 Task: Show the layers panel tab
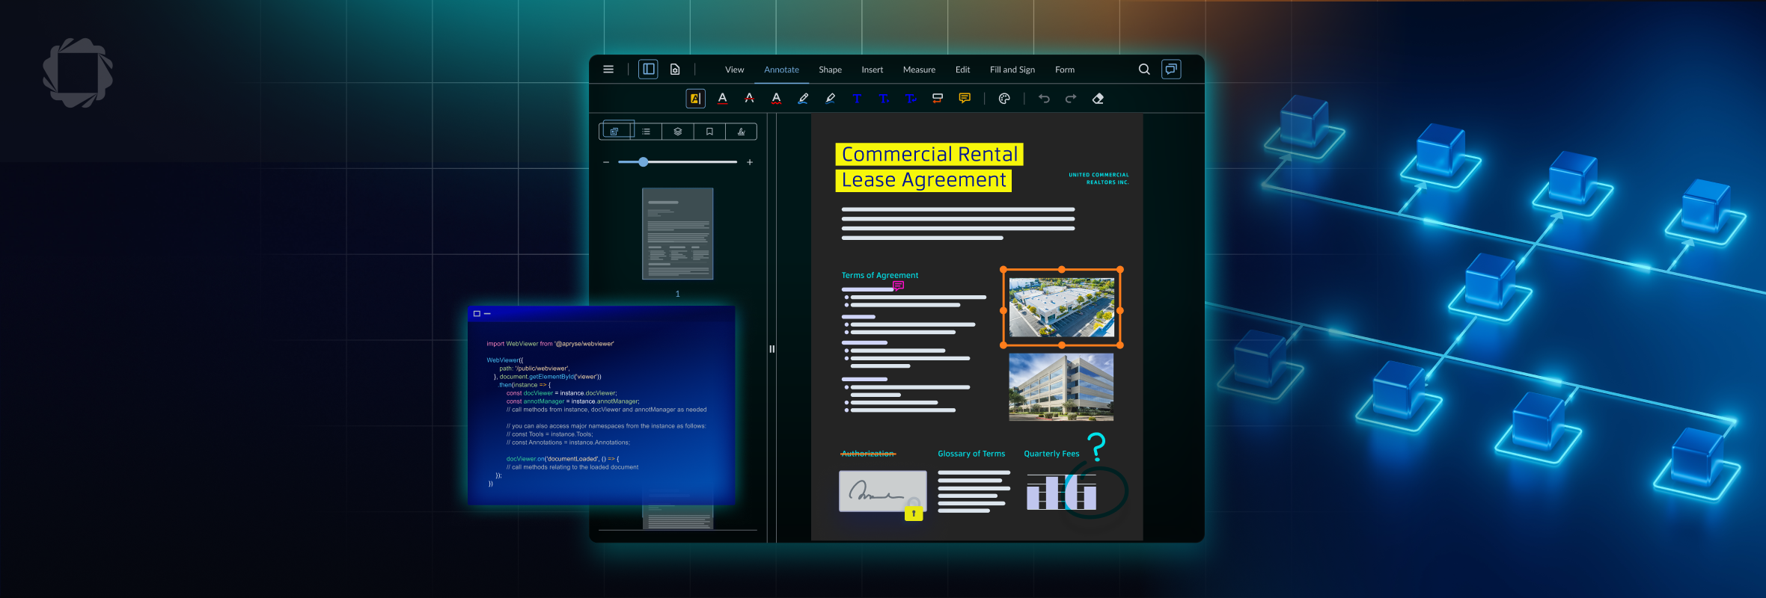tap(678, 132)
